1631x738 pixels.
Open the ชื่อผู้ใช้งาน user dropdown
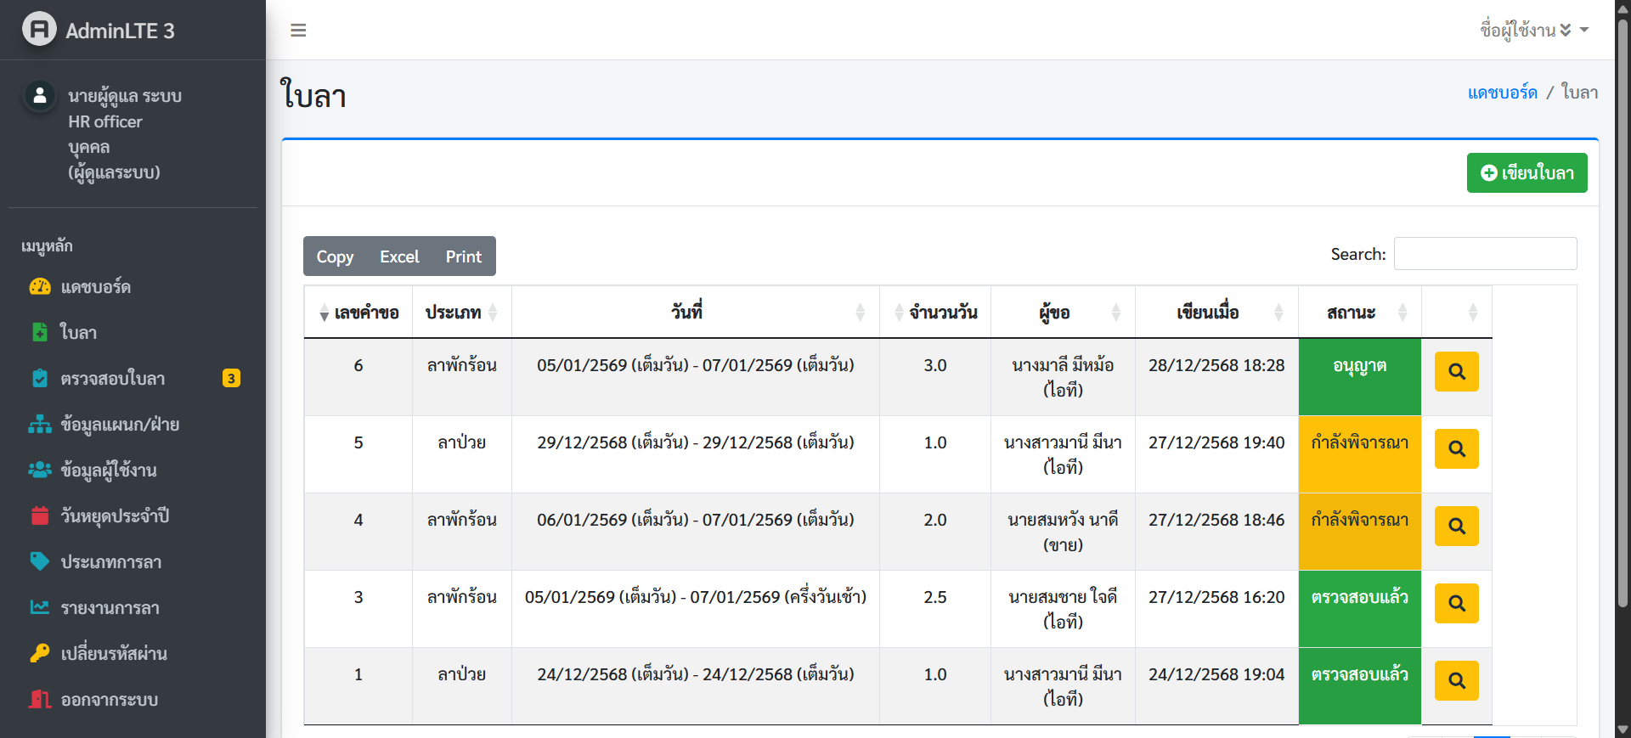[1532, 31]
